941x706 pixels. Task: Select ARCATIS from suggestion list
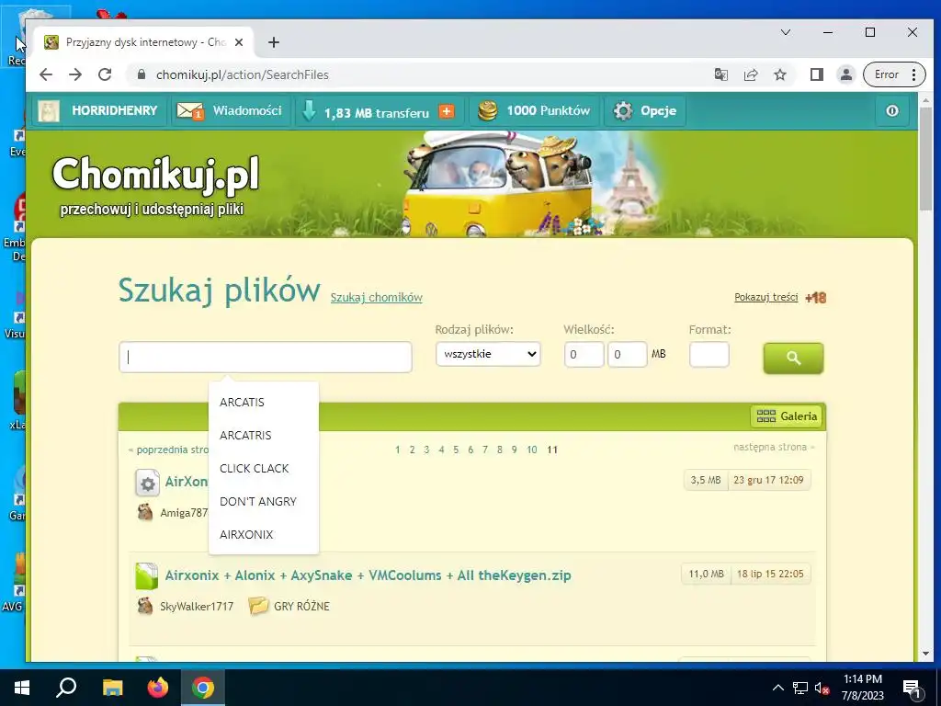pyautogui.click(x=242, y=403)
